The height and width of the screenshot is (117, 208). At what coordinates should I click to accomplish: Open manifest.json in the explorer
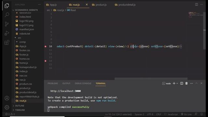pyautogui.click(x=27, y=29)
